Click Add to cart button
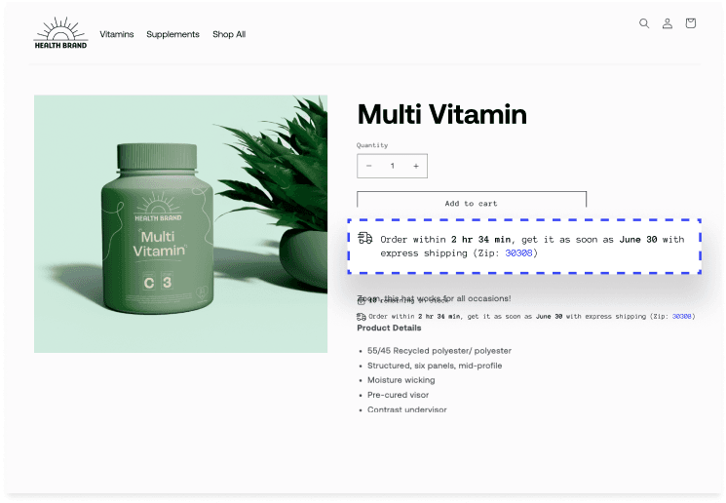This screenshot has width=726, height=503. (472, 201)
